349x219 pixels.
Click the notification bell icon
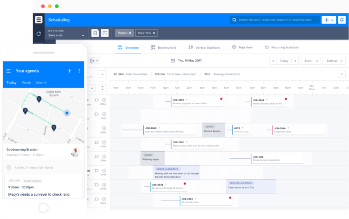point(342,20)
